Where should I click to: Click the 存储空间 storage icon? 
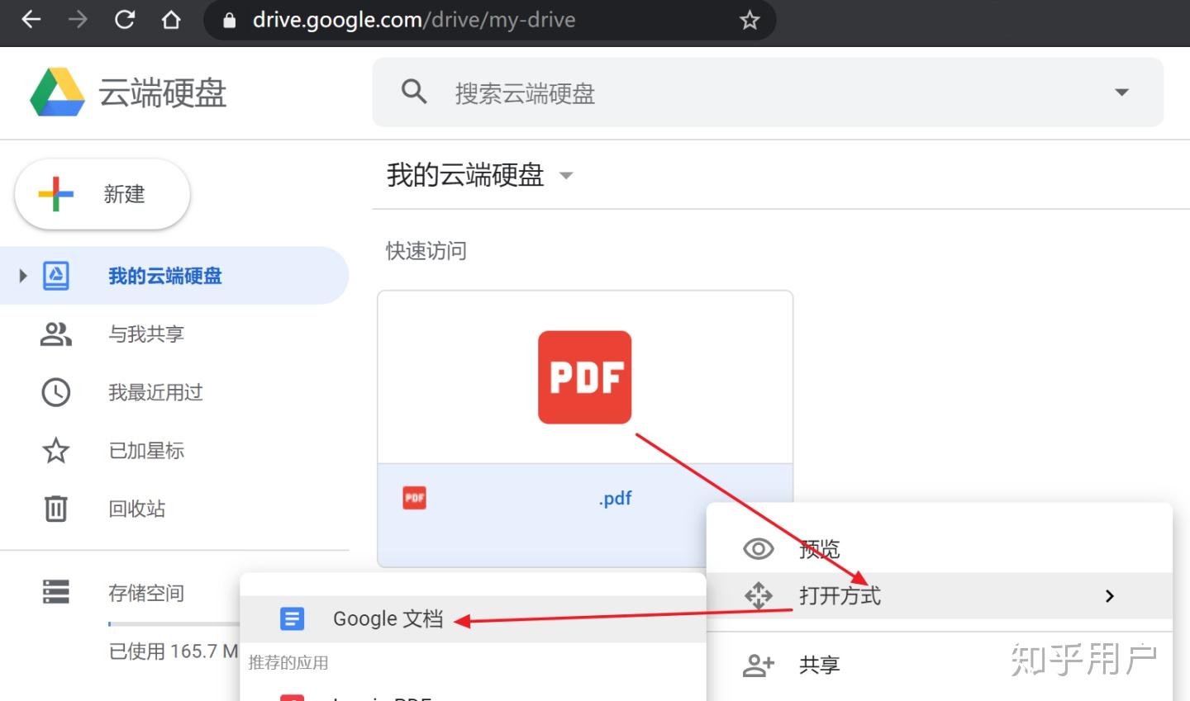pos(56,592)
